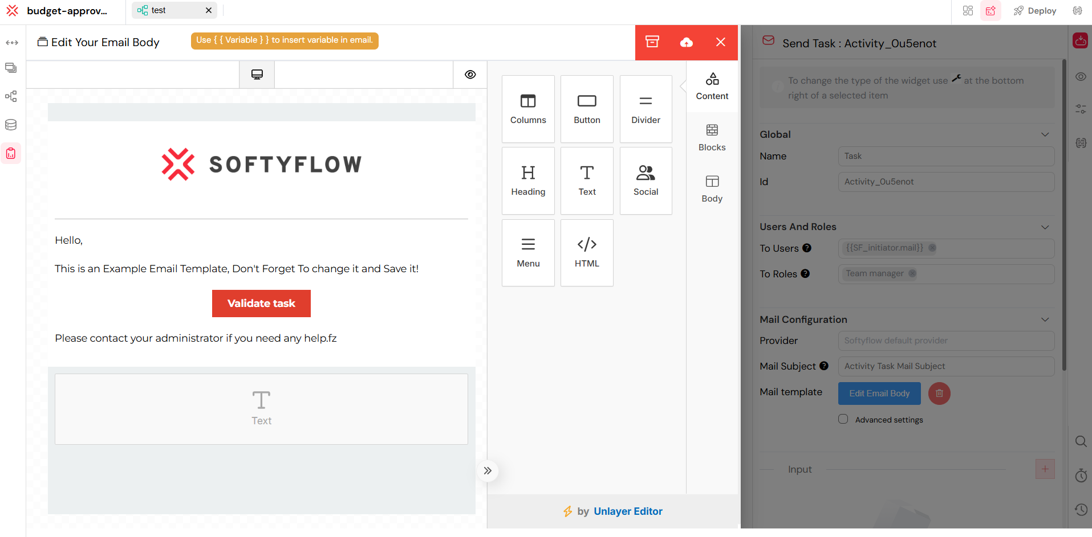Collapse the Users And Roles section
1092x537 pixels.
click(x=1045, y=227)
